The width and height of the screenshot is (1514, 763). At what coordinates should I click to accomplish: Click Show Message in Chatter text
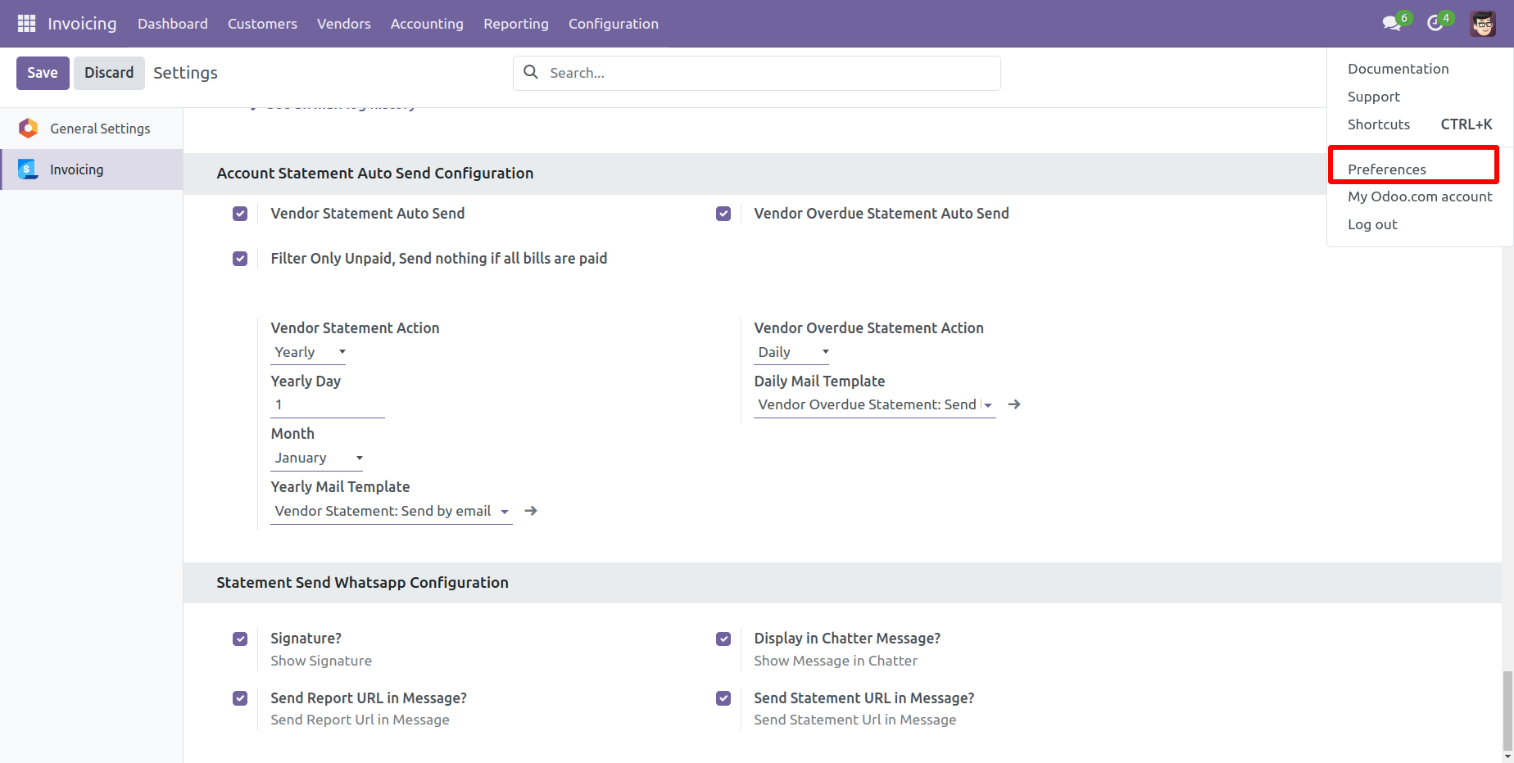click(836, 661)
